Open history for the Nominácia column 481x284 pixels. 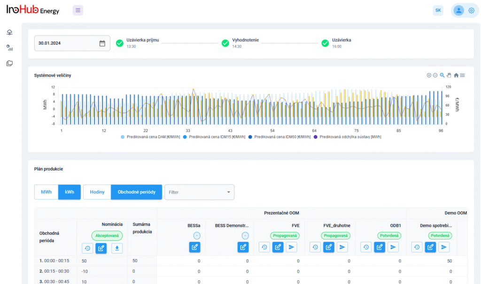point(87,248)
